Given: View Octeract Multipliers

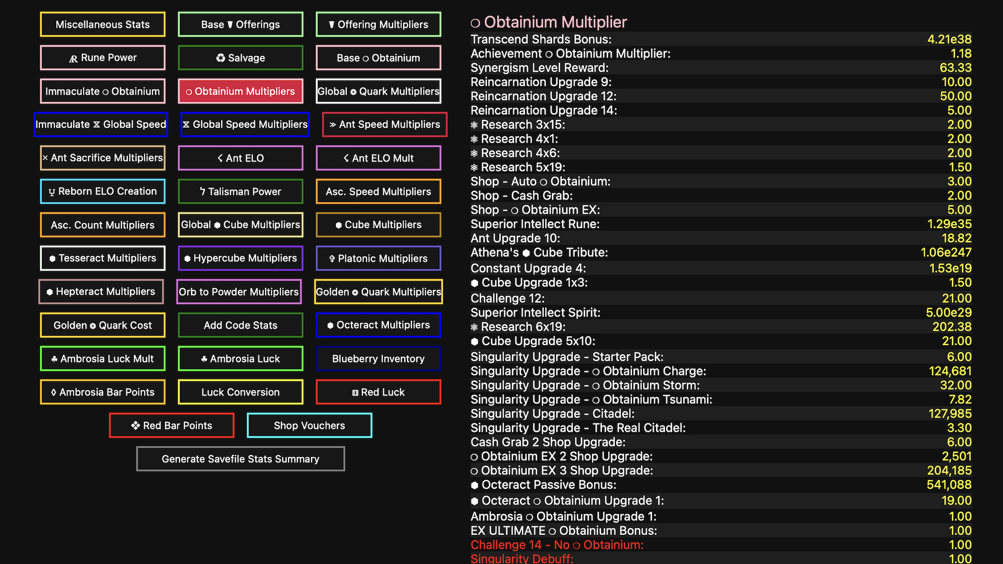Looking at the screenshot, I should 378,325.
